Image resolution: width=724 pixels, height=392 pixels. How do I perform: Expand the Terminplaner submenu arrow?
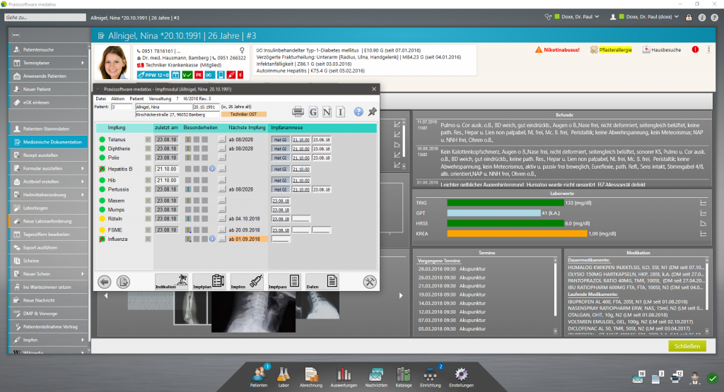coord(83,63)
